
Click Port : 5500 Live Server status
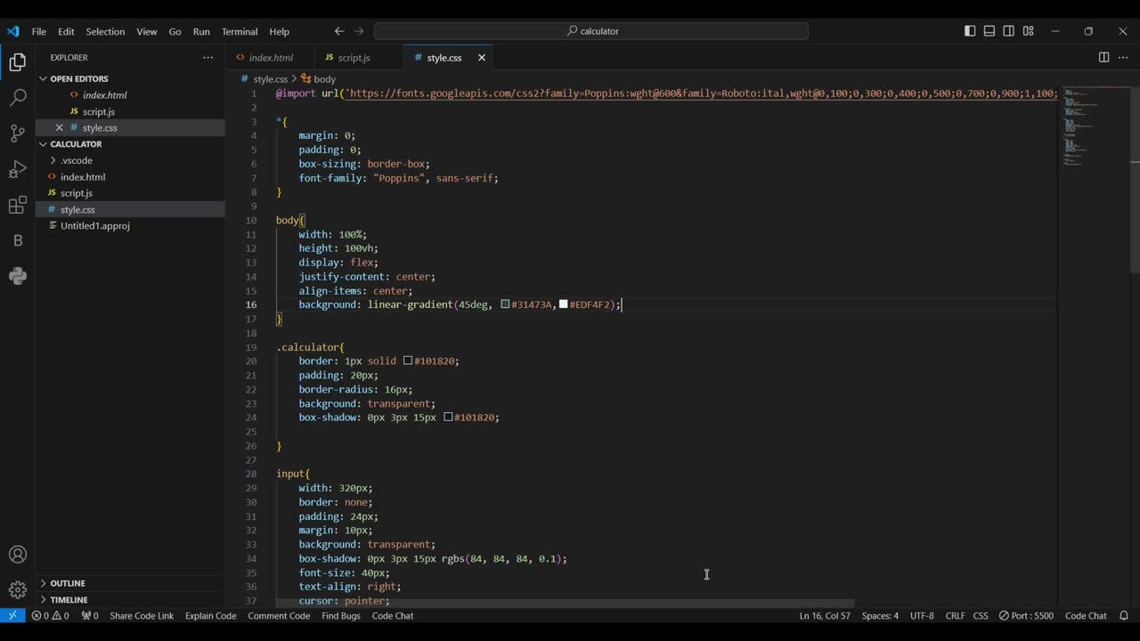click(1026, 615)
